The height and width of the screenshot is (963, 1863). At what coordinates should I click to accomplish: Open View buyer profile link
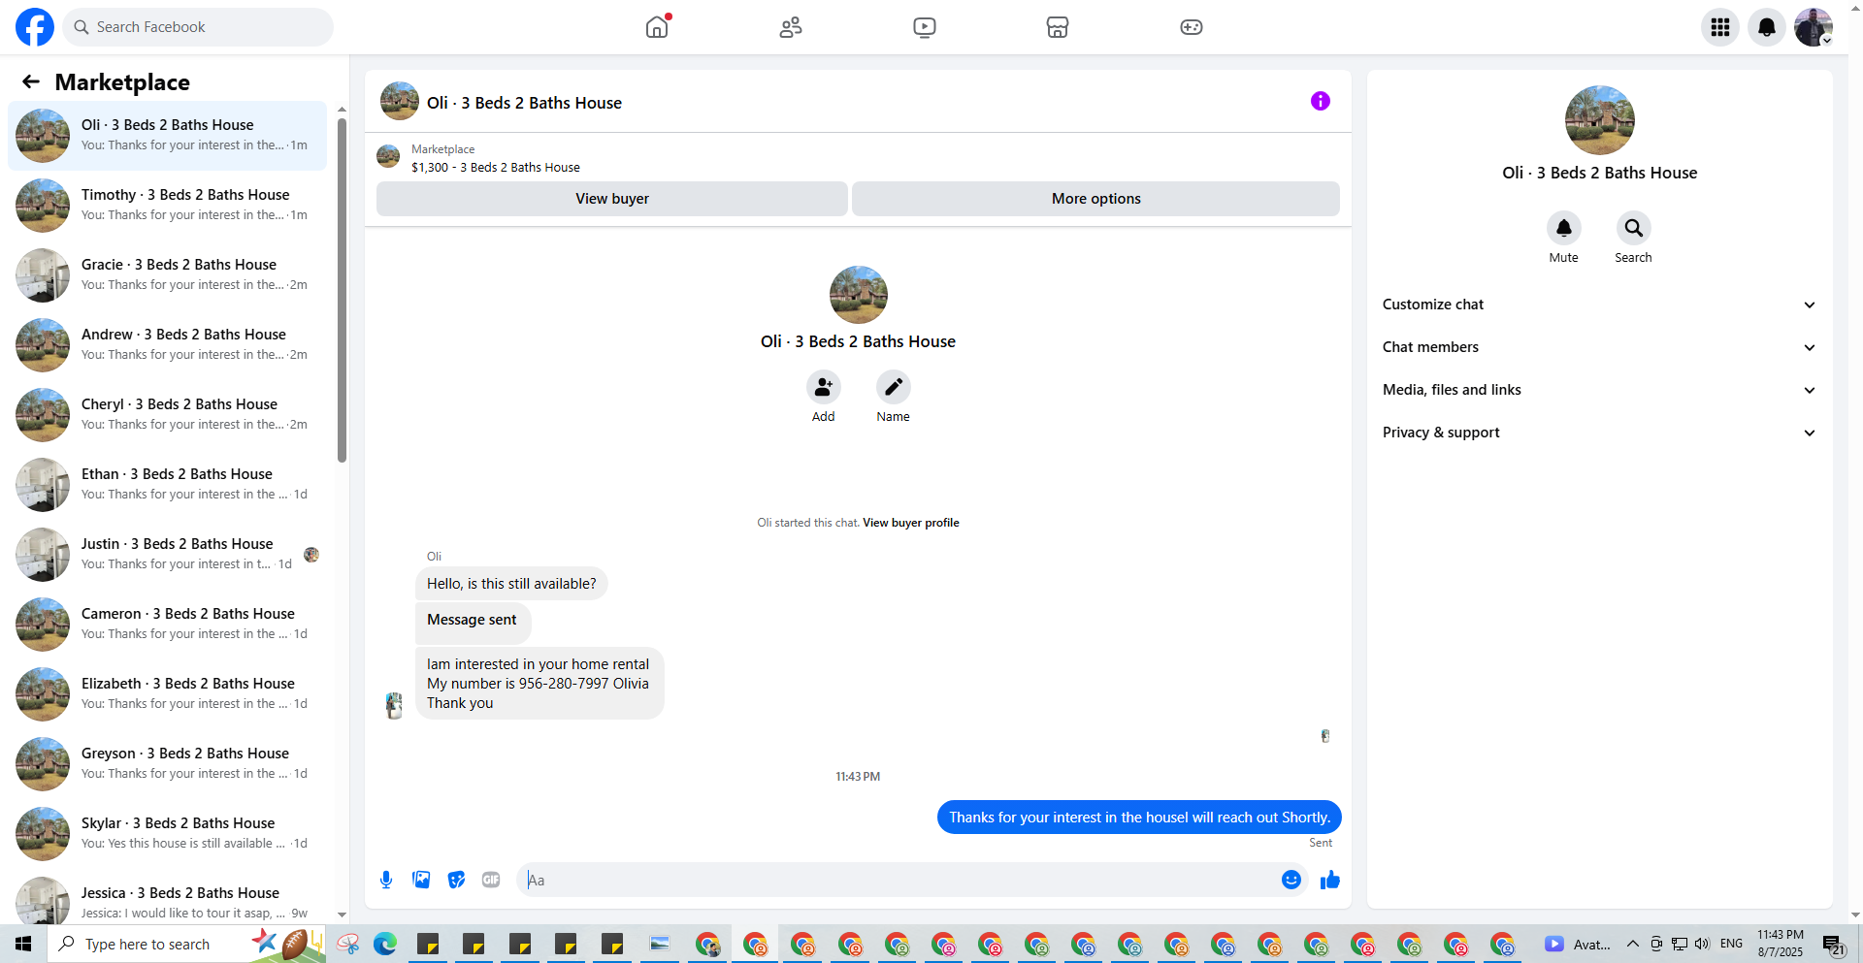point(911,523)
